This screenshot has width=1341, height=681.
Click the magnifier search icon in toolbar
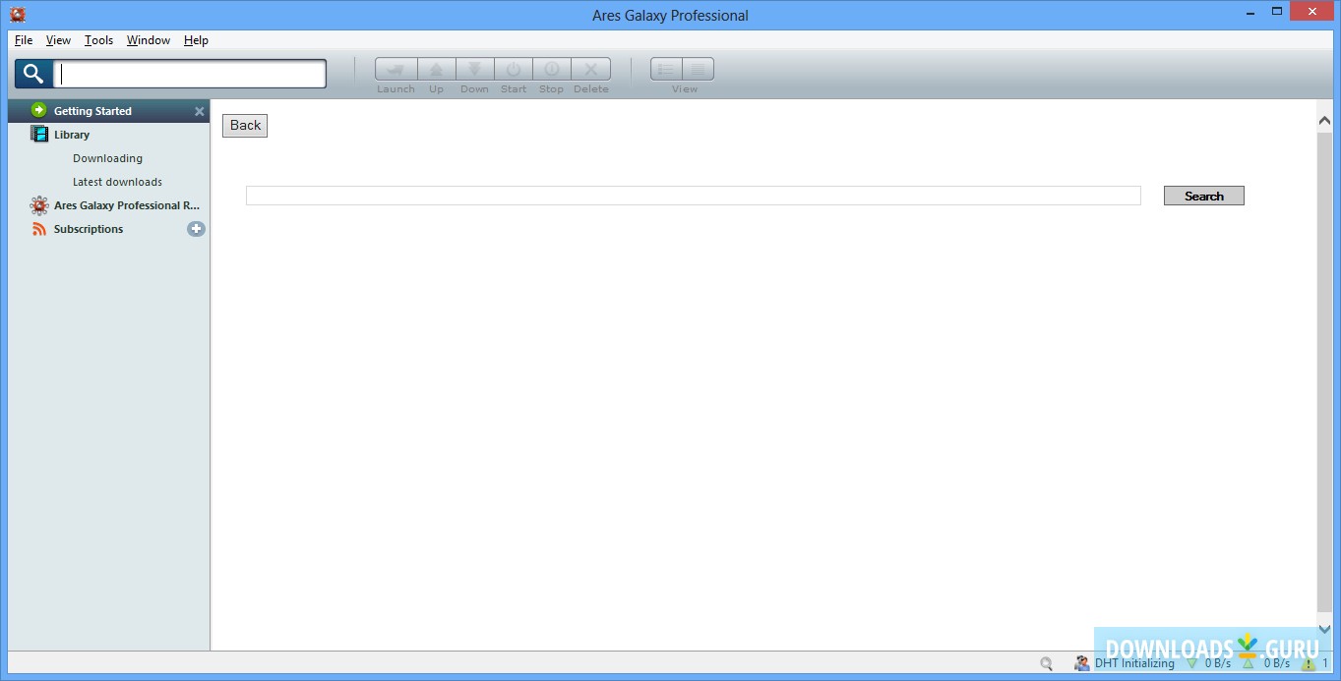33,74
